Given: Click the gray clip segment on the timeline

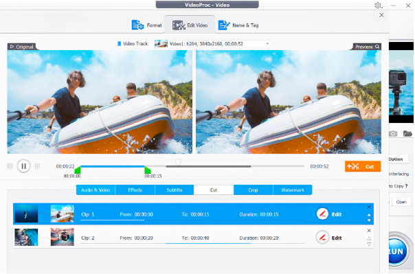Looking at the screenshot, I should 208,166.
